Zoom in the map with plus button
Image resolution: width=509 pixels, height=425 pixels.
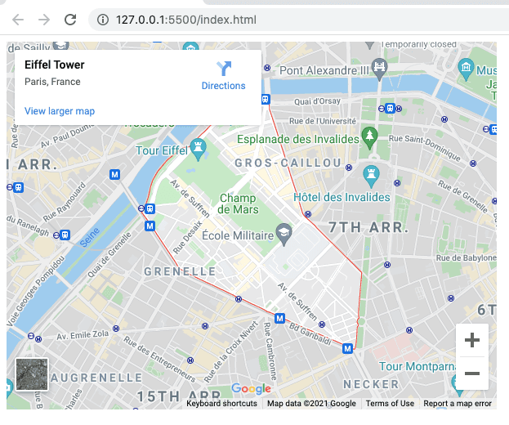(471, 340)
